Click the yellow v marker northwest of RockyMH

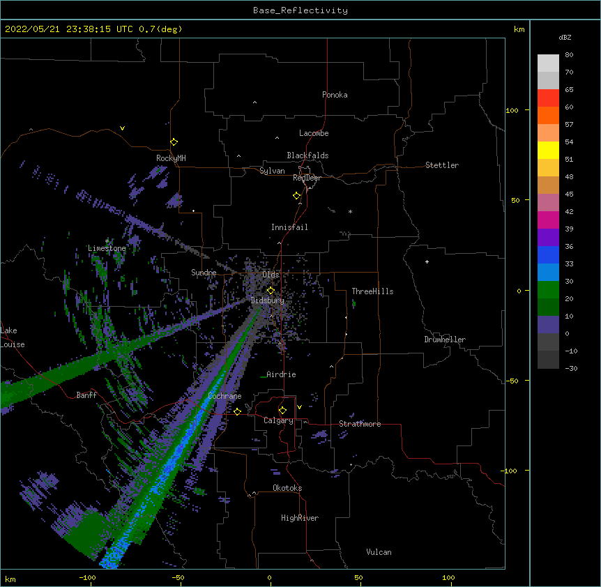122,128
